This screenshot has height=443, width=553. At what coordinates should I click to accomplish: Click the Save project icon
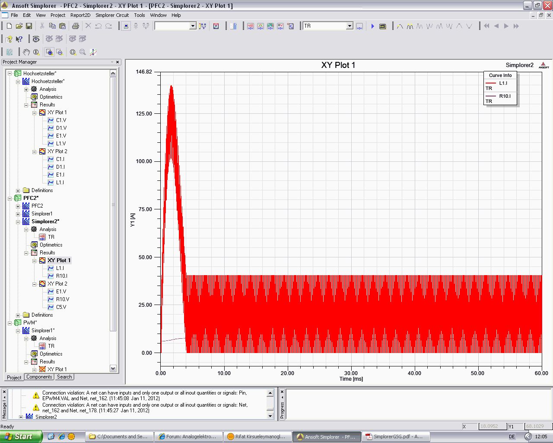(29, 26)
